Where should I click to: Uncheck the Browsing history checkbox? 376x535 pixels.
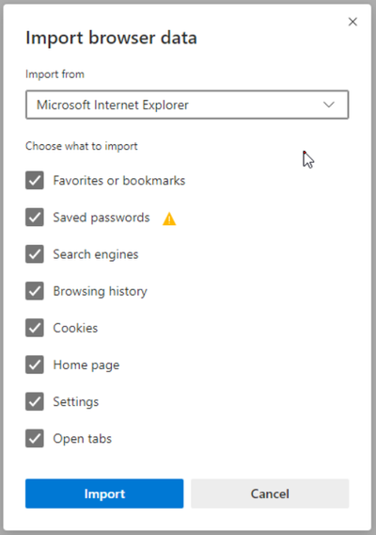pyautogui.click(x=35, y=291)
